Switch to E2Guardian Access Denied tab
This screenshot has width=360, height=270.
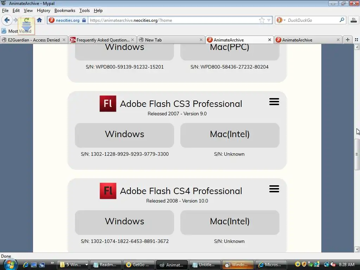click(x=34, y=40)
